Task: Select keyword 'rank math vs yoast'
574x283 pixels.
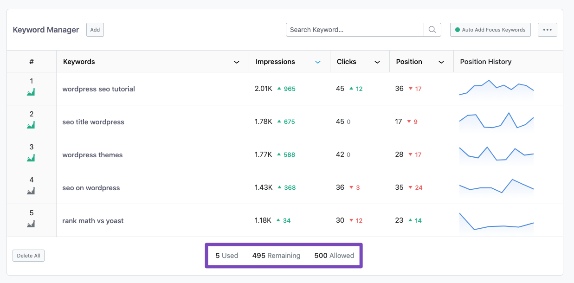Action: 93,221
